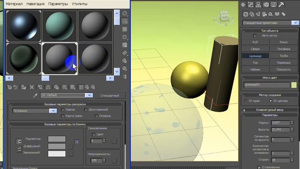Viewport: 300px width, 169px height.
Task: Collapse the Метод создания rollout
Action: (244, 95)
